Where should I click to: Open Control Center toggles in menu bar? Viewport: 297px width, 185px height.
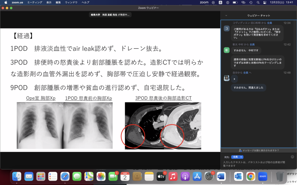(265, 2)
